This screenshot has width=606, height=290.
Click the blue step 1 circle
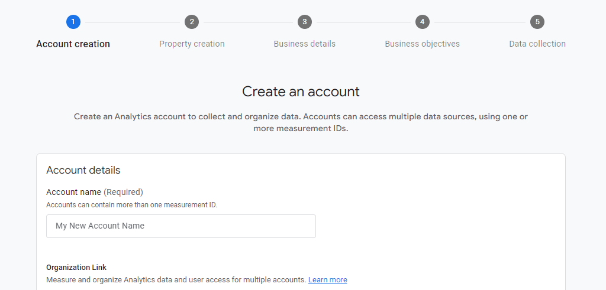tap(73, 22)
